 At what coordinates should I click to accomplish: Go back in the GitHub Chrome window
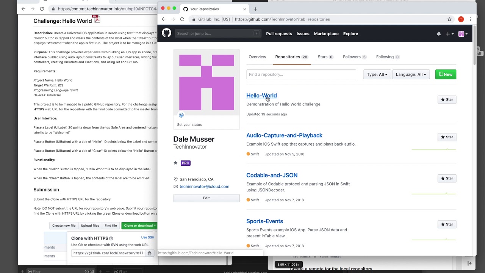click(164, 19)
